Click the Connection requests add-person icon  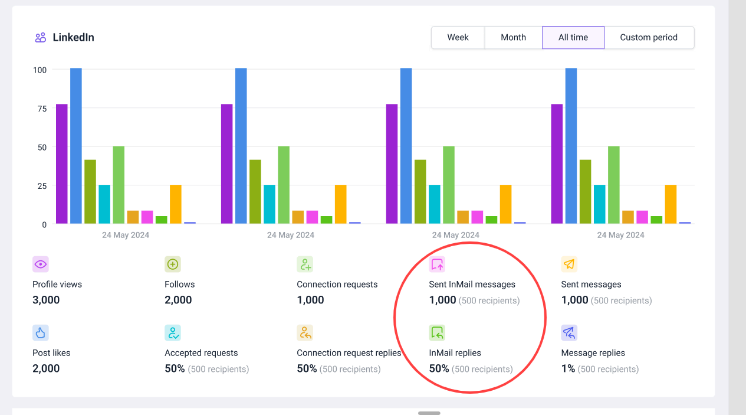tap(305, 264)
